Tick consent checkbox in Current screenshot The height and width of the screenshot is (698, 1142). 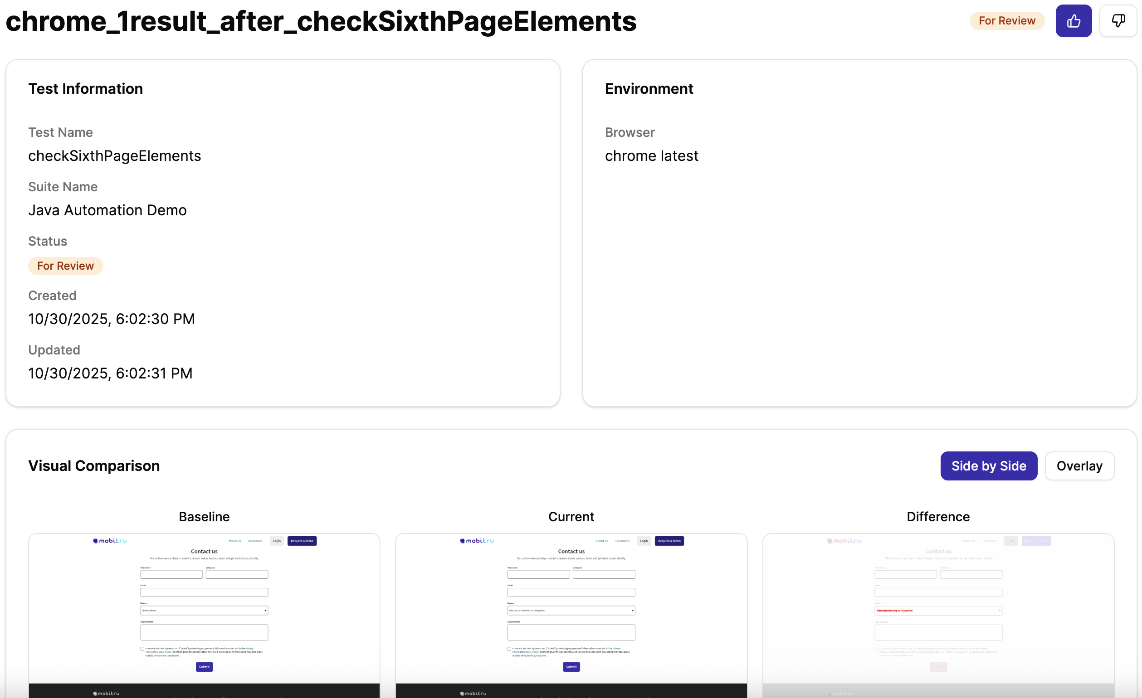click(509, 649)
